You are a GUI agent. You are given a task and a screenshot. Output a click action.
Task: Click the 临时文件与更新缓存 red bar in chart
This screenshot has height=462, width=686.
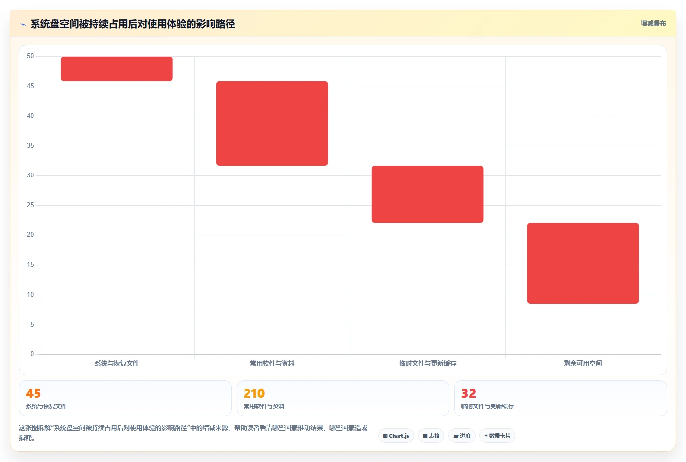(x=428, y=194)
